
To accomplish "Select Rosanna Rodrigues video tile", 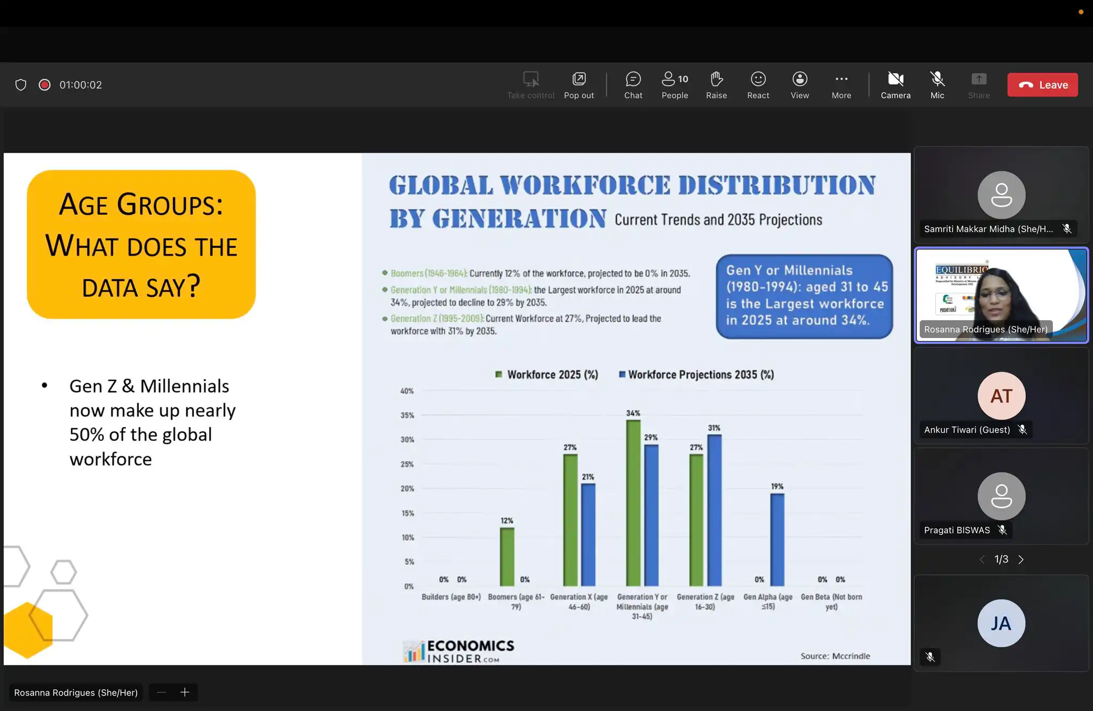I will click(x=1001, y=295).
